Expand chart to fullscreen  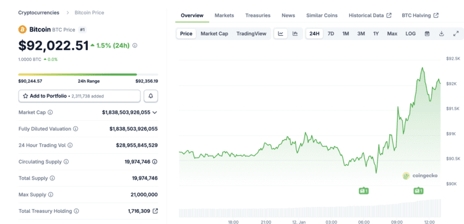point(456,34)
